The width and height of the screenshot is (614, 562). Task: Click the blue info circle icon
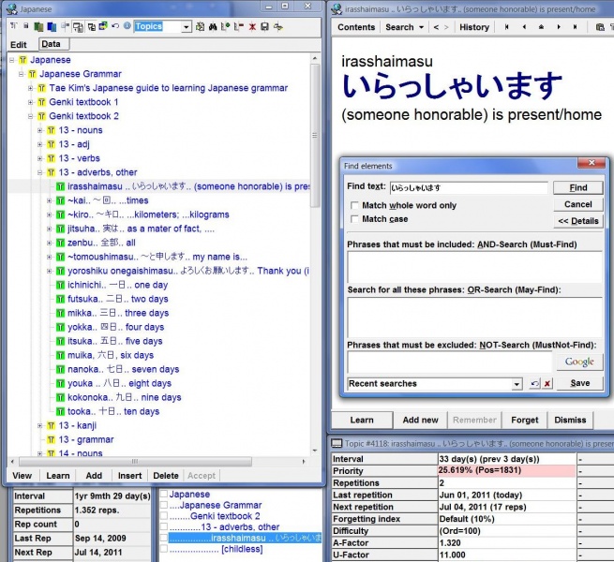(127, 26)
